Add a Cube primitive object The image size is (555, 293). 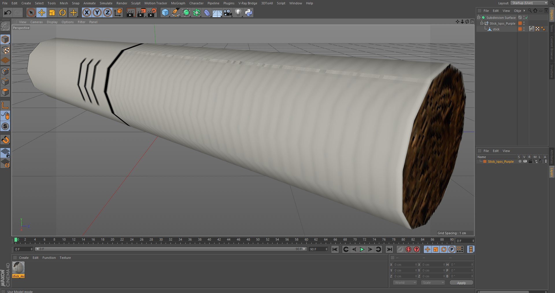165,12
